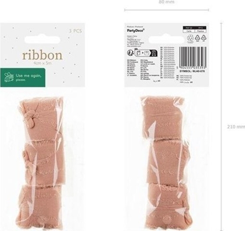Click the bee logo on the green banner

[9, 77]
